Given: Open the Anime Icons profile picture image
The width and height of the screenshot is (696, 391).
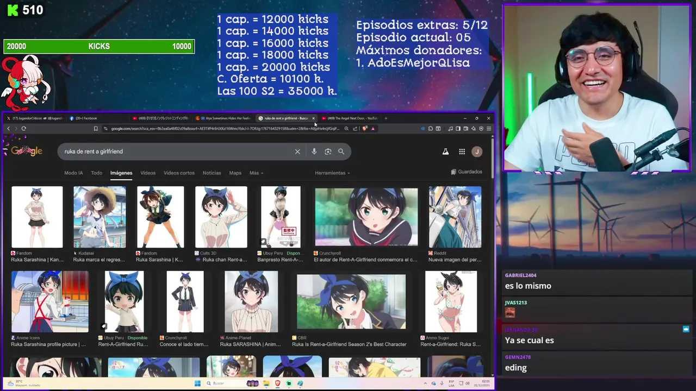Looking at the screenshot, I should (50, 301).
